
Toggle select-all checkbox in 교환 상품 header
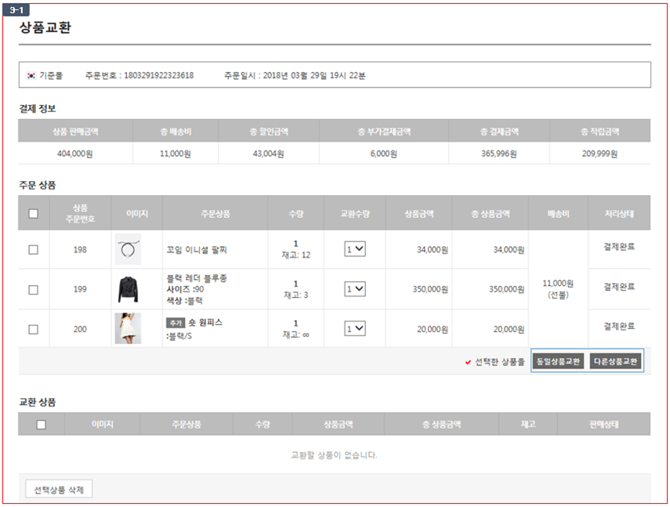42,425
